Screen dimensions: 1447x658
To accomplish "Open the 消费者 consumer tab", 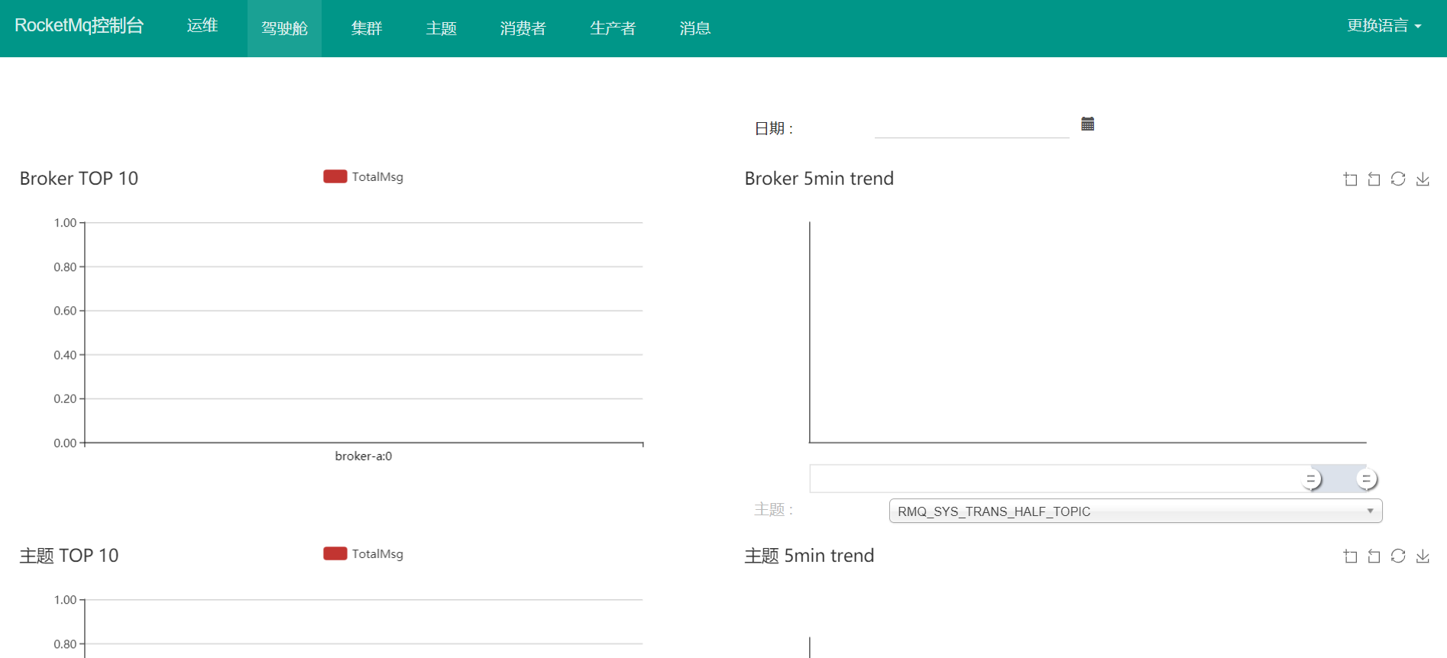I will [523, 28].
